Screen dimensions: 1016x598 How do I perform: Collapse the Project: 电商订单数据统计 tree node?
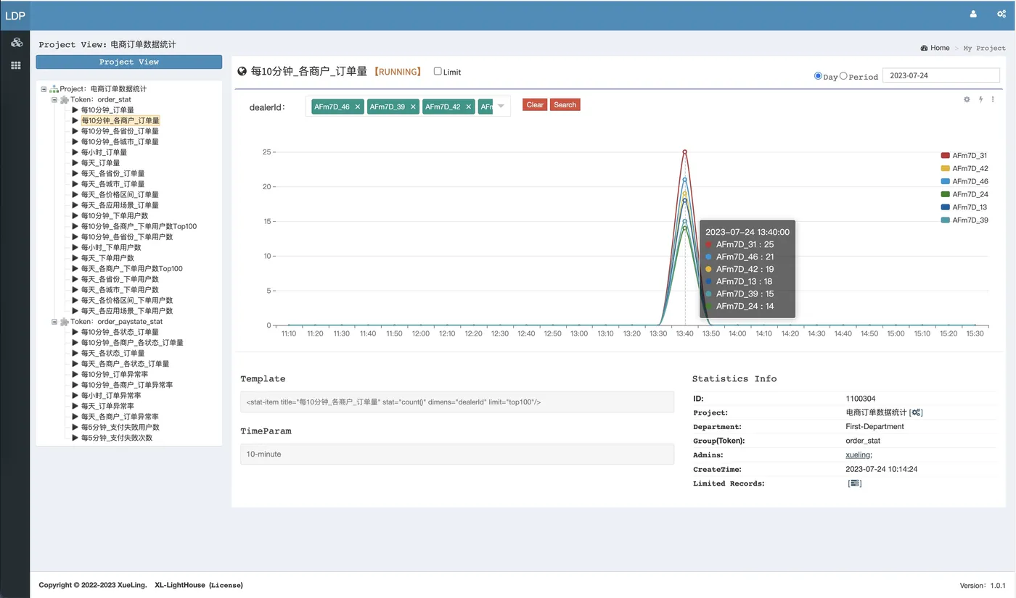(44, 89)
